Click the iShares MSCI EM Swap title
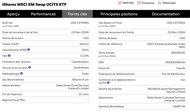The image size is (190, 112). 34,4
